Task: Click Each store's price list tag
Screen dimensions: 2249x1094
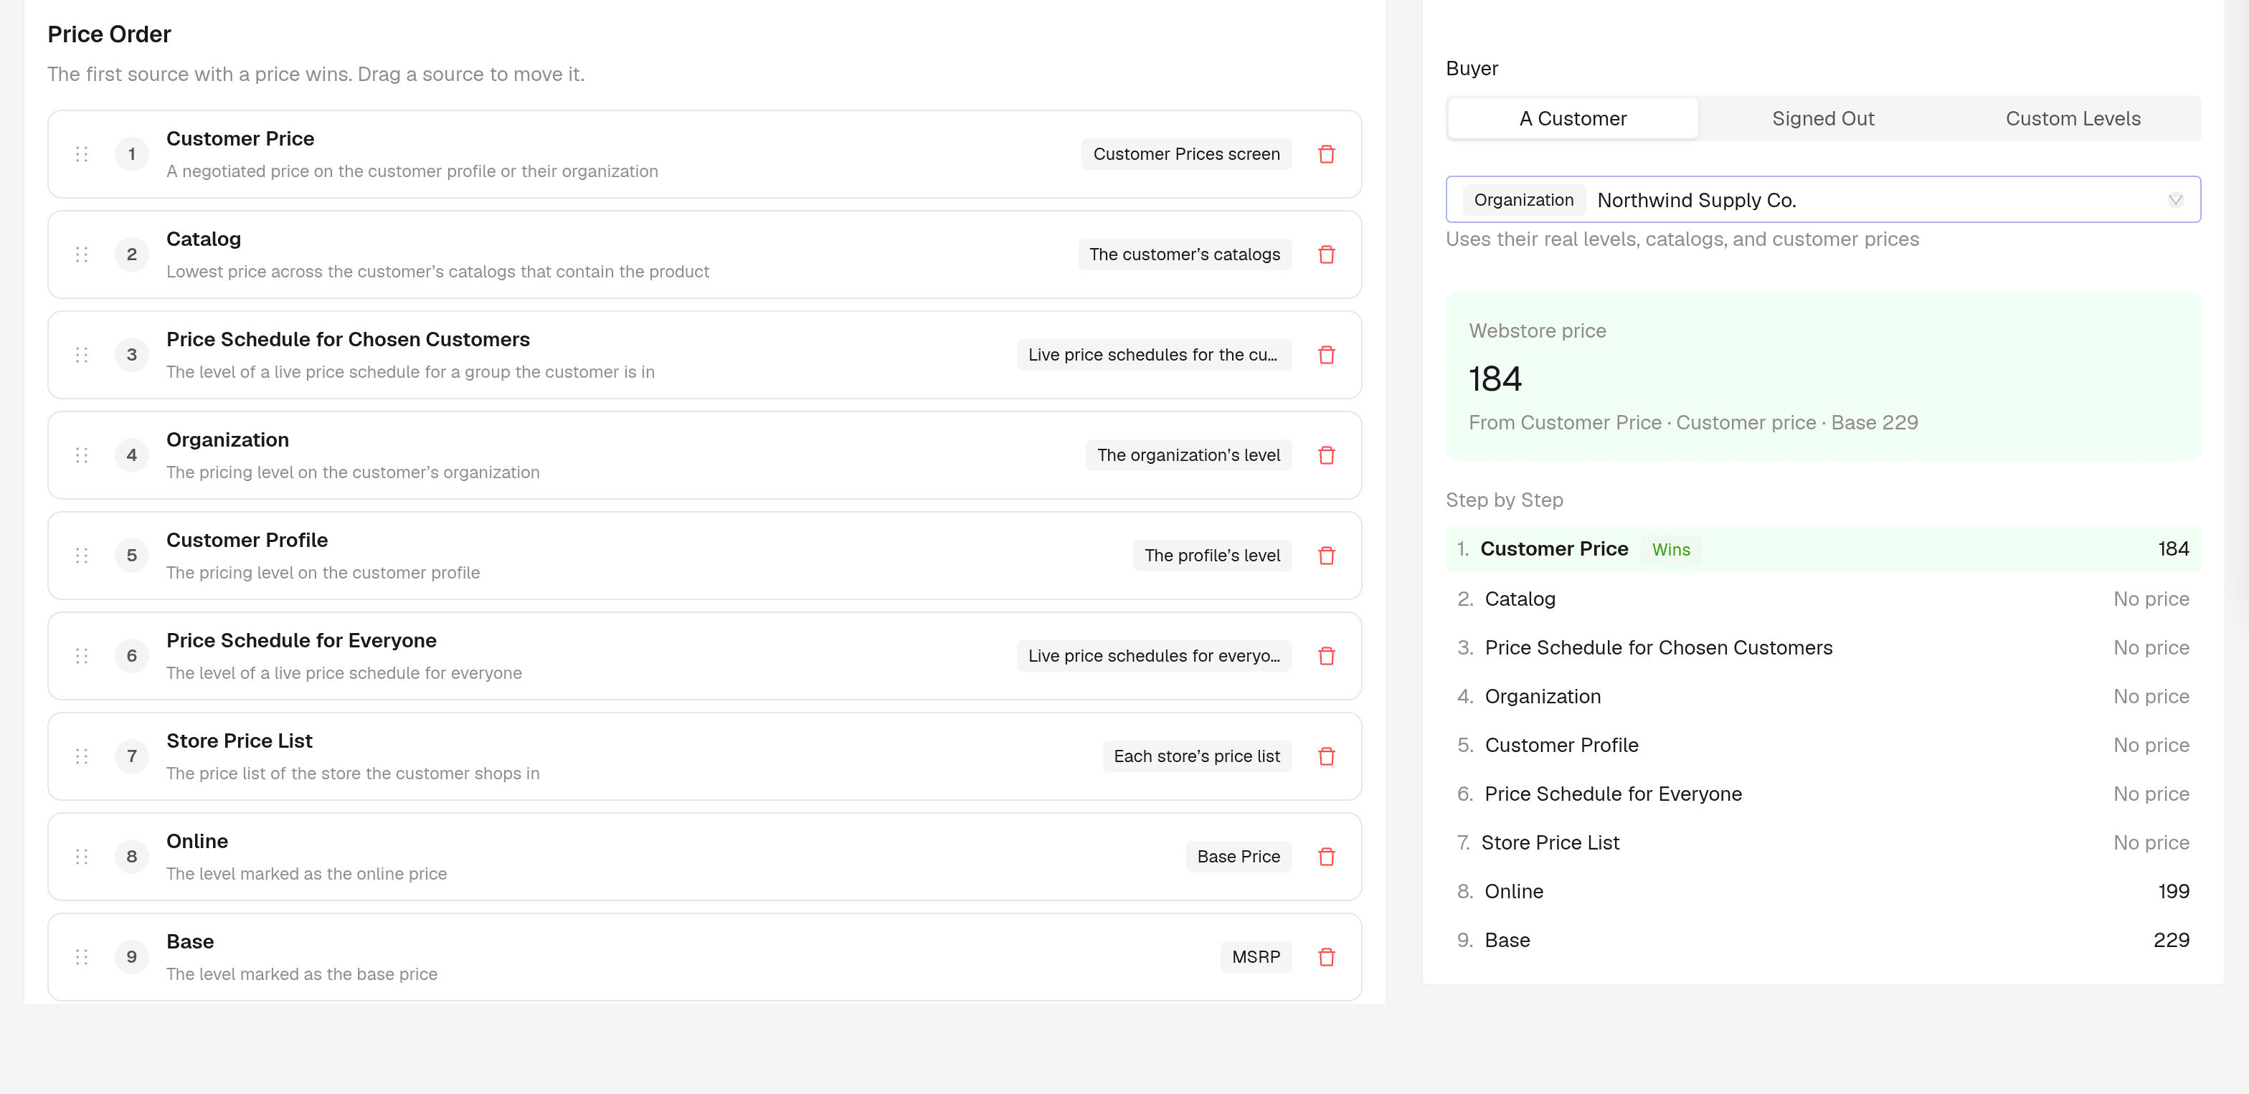Action: pyautogui.click(x=1196, y=756)
